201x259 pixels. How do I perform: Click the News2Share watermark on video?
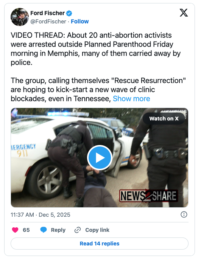tap(148, 196)
